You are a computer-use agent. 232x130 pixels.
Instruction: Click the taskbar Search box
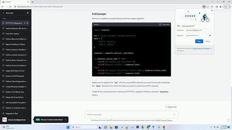point(84,127)
